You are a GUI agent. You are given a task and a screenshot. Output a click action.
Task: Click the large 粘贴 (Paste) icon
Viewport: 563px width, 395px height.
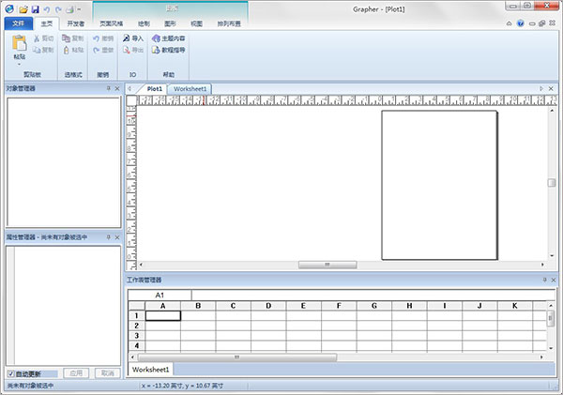click(x=20, y=42)
